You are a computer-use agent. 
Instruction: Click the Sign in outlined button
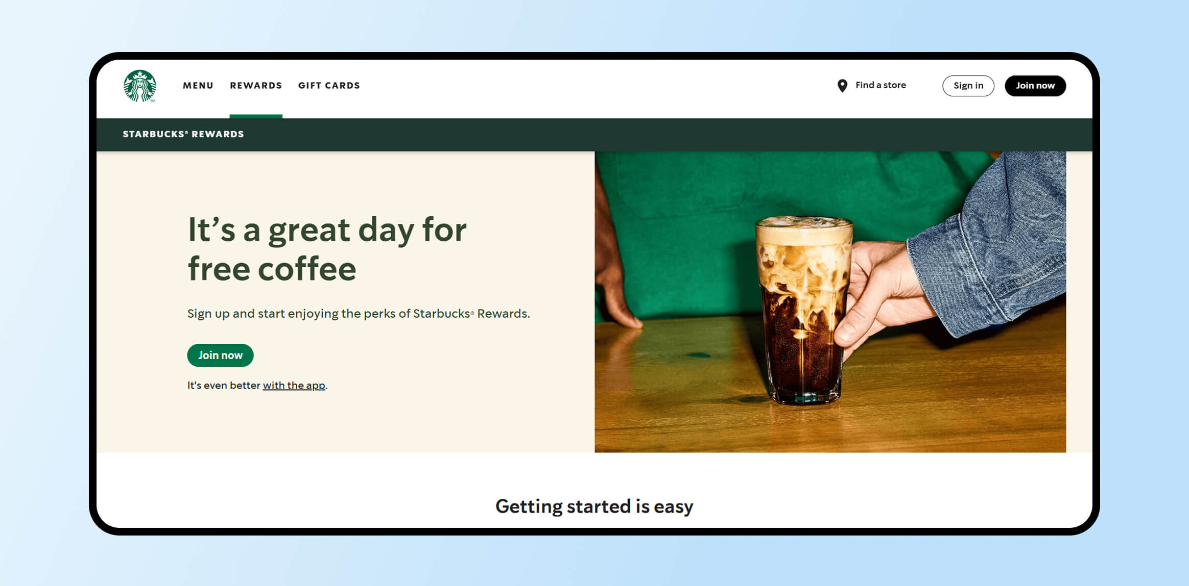point(968,86)
